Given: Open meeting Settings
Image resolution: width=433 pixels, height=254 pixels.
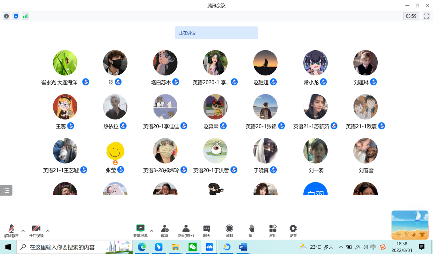Looking at the screenshot, I should pos(293,231).
